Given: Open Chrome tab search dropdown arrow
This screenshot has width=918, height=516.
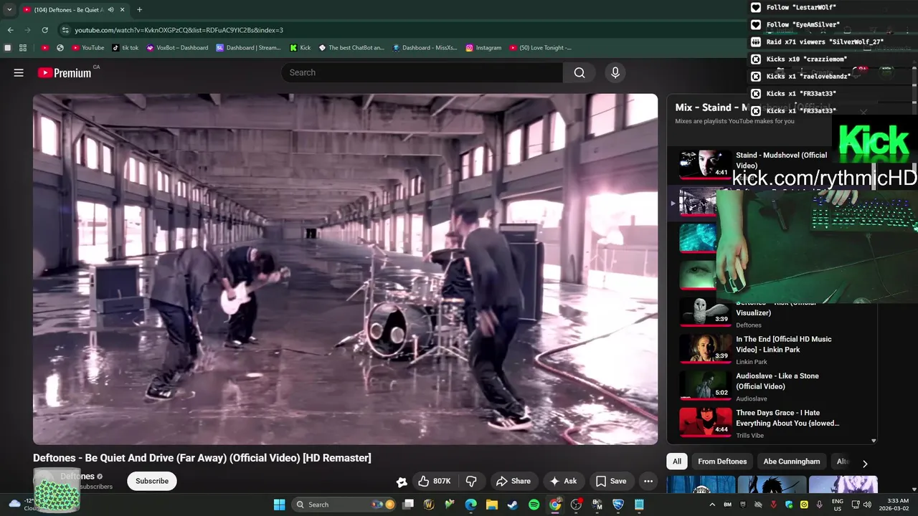Looking at the screenshot, I should pos(9,10).
